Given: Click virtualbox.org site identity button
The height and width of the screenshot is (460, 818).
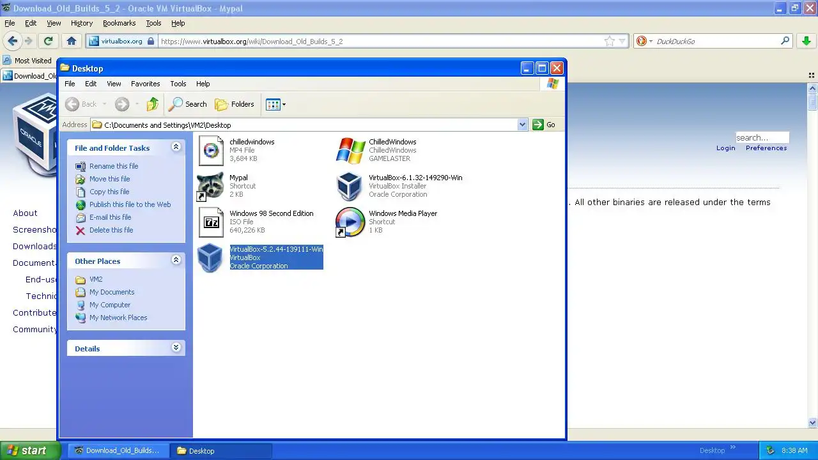Looking at the screenshot, I should pos(121,41).
